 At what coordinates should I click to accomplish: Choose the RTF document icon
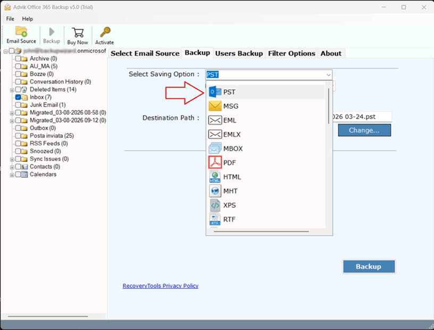(x=215, y=219)
